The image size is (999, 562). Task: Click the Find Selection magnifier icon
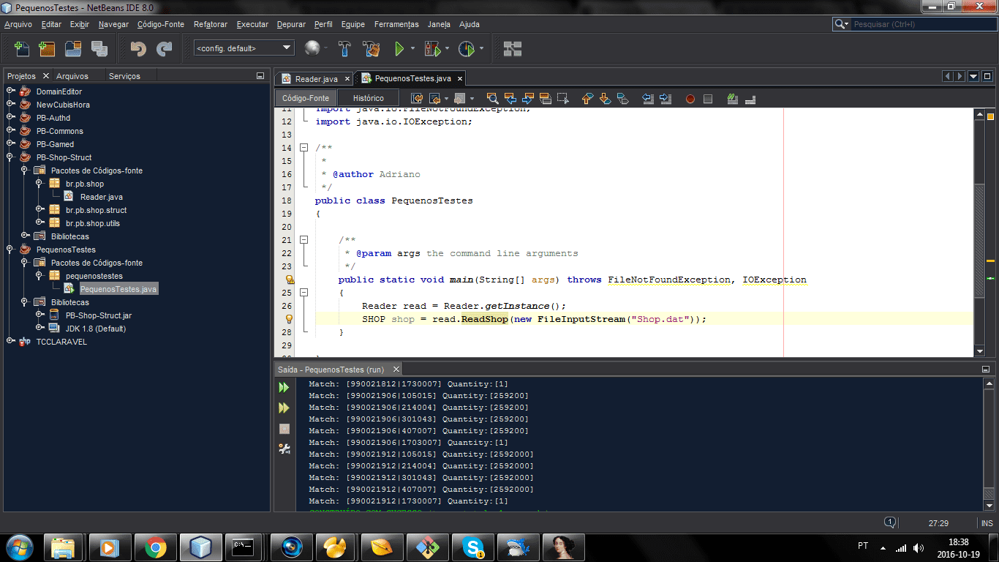492,98
